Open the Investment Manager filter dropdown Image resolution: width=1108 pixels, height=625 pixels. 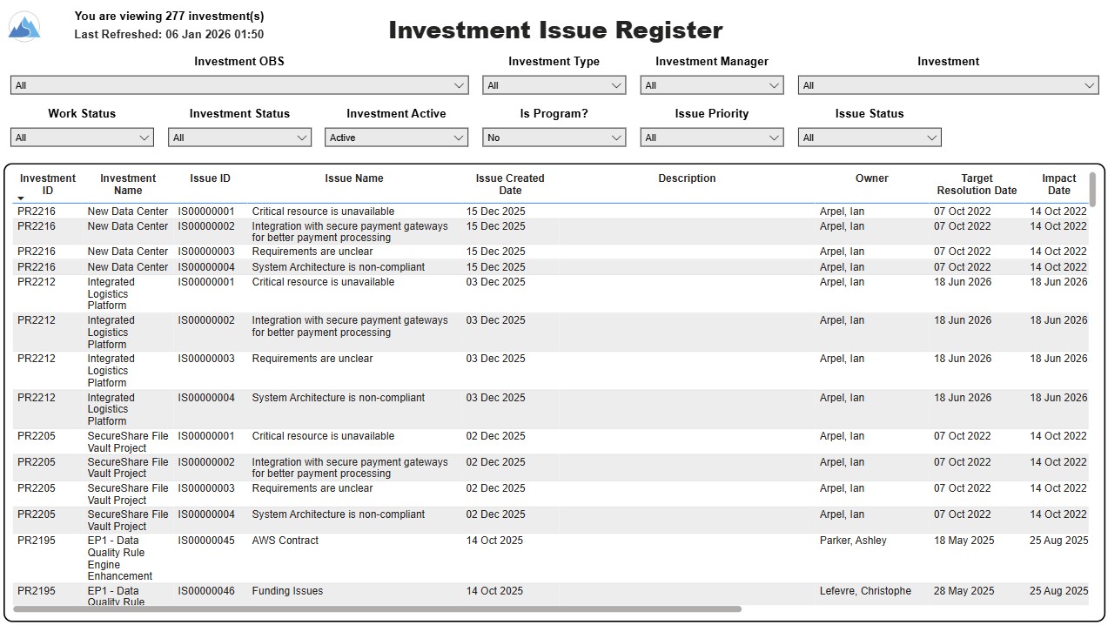click(x=711, y=85)
